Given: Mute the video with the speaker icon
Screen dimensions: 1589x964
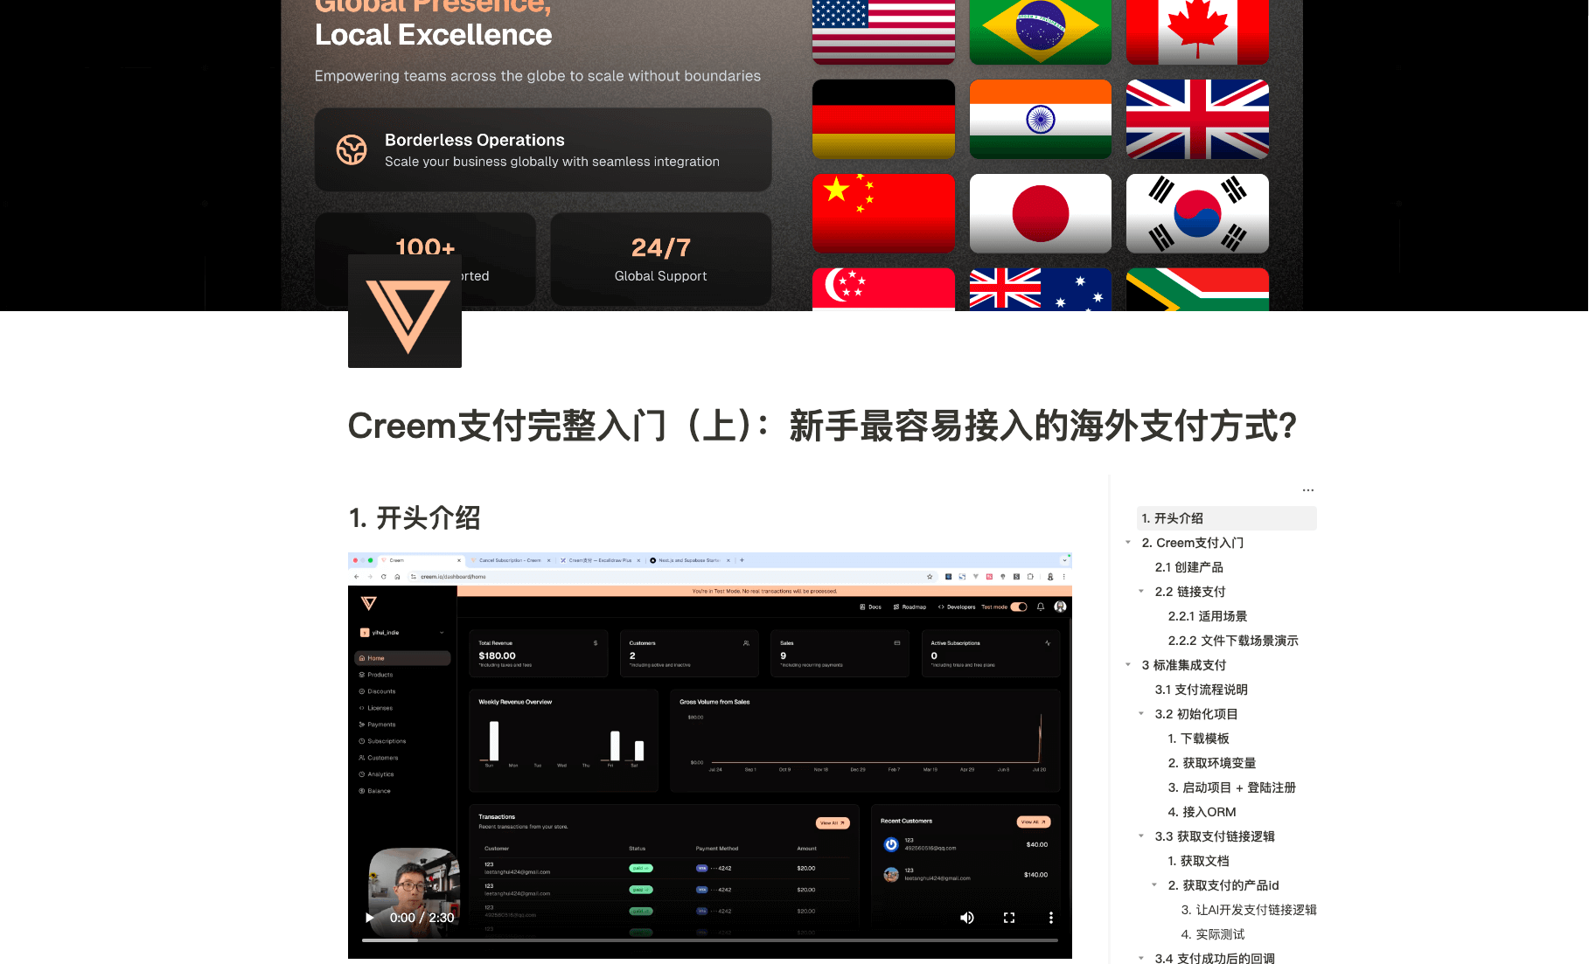Looking at the screenshot, I should [x=967, y=918].
